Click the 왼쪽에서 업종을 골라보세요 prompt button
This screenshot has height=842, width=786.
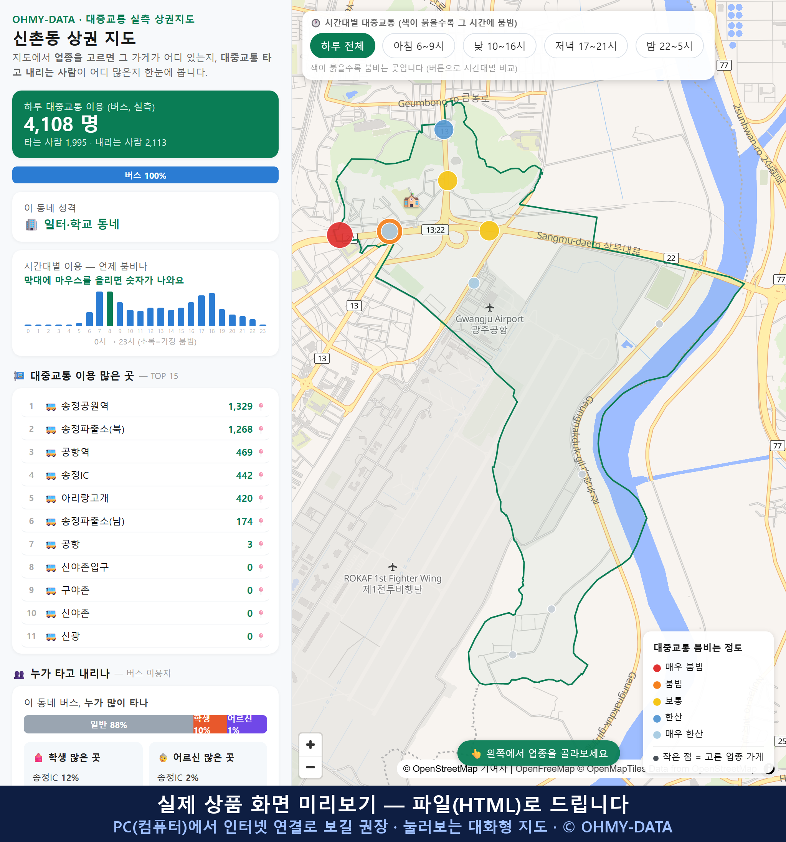pos(538,753)
